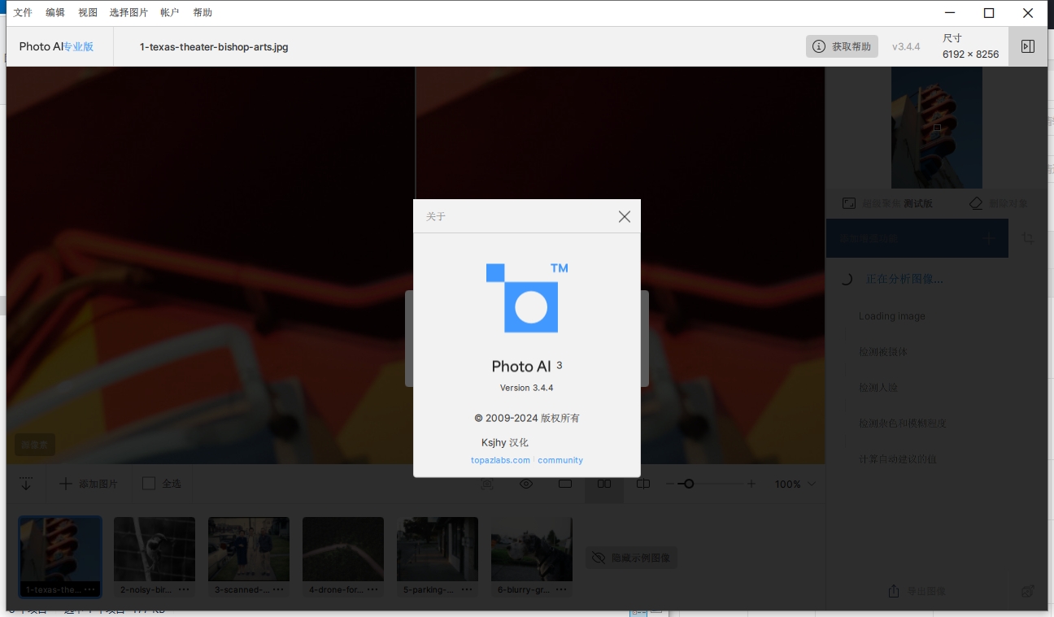Screen dimensions: 1054x617
Task: Click the 正在分析图像... status text
Action: click(x=904, y=279)
